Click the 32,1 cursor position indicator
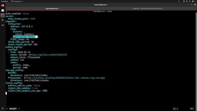This screenshot has width=197, height=111. pyautogui.click(x=175, y=109)
